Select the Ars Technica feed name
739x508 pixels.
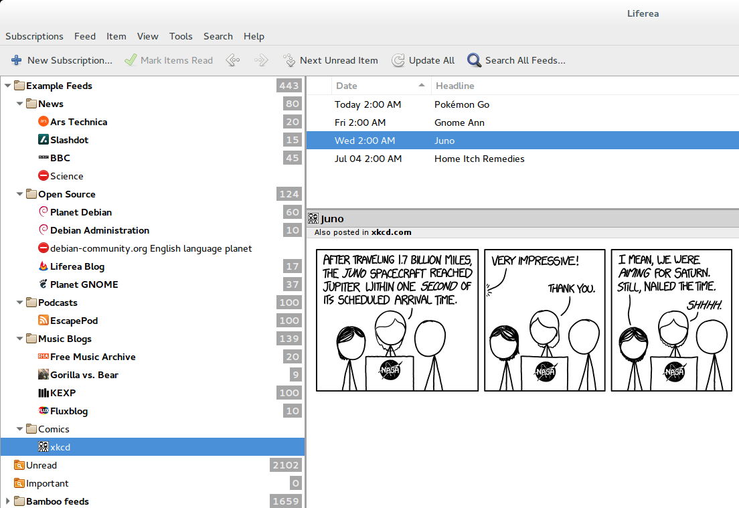[79, 122]
